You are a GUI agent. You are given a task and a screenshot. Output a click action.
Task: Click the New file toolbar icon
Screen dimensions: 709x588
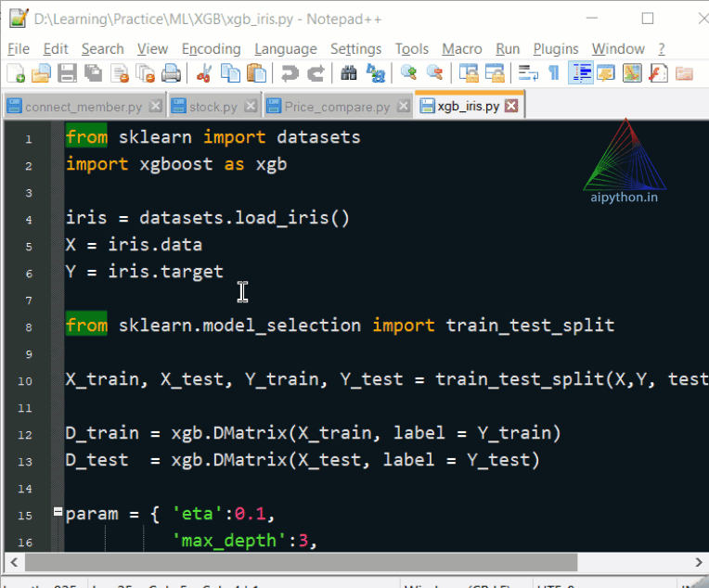point(17,73)
